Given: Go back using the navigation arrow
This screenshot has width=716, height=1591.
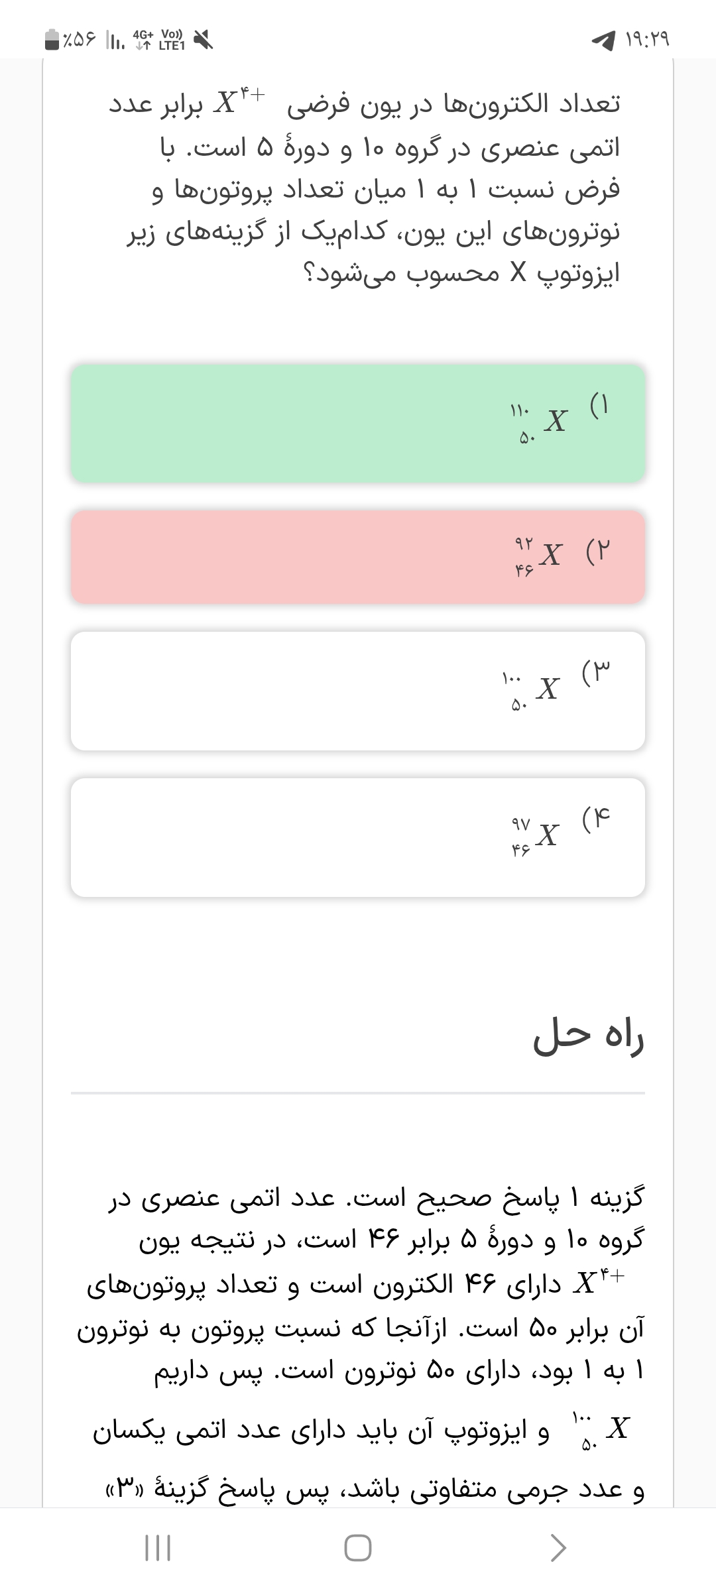Looking at the screenshot, I should [x=558, y=1549].
